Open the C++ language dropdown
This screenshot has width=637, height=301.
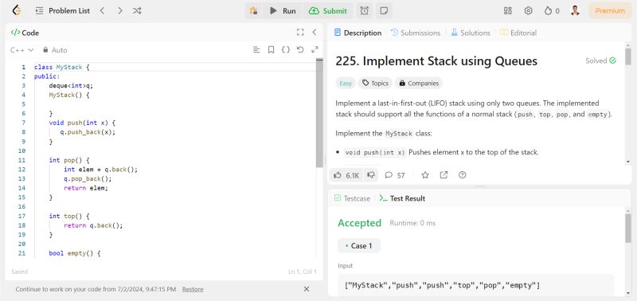tap(22, 50)
